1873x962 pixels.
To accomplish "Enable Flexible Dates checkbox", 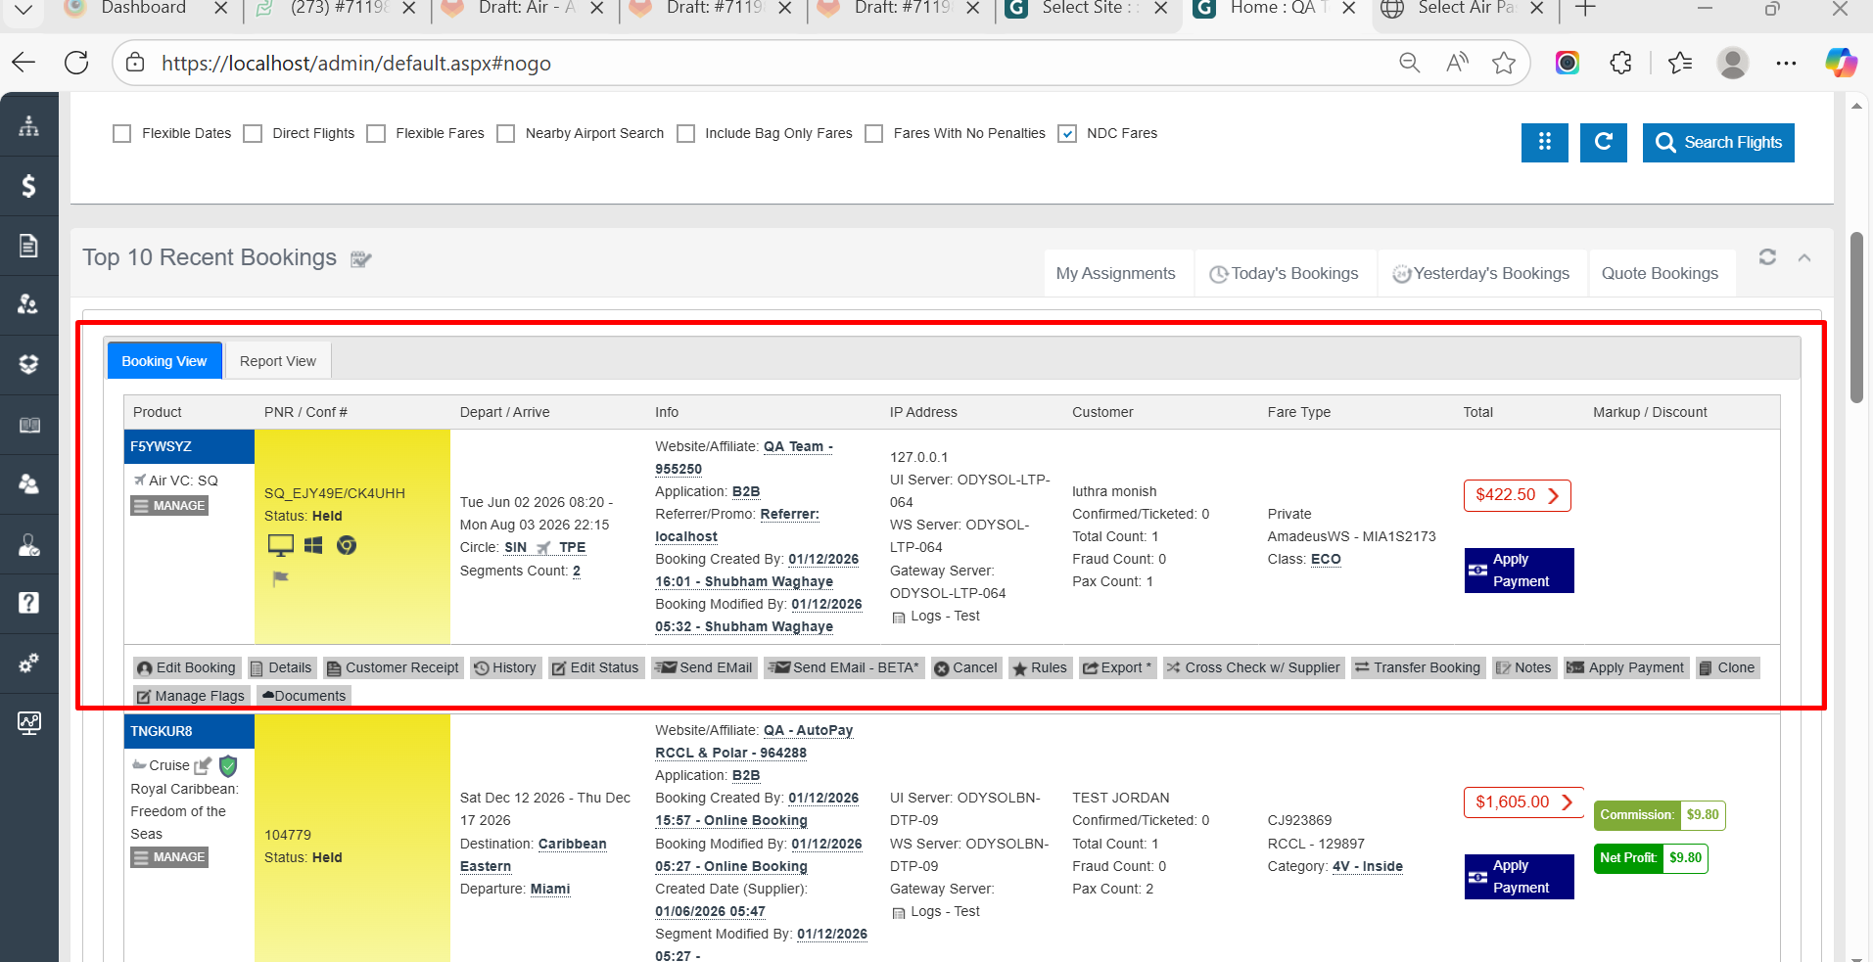I will (x=122, y=134).
